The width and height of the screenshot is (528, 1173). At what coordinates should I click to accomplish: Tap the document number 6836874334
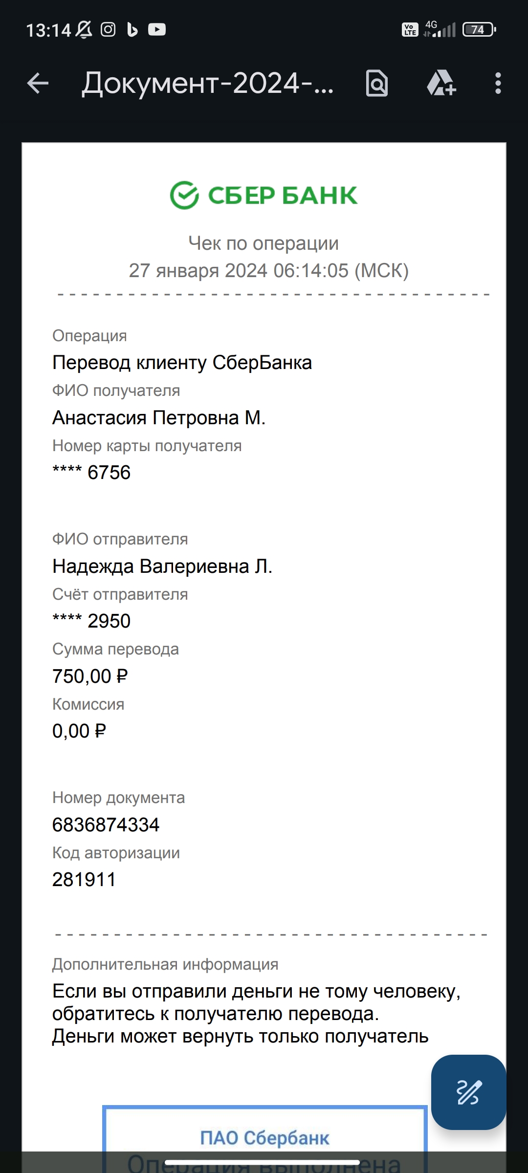point(106,825)
